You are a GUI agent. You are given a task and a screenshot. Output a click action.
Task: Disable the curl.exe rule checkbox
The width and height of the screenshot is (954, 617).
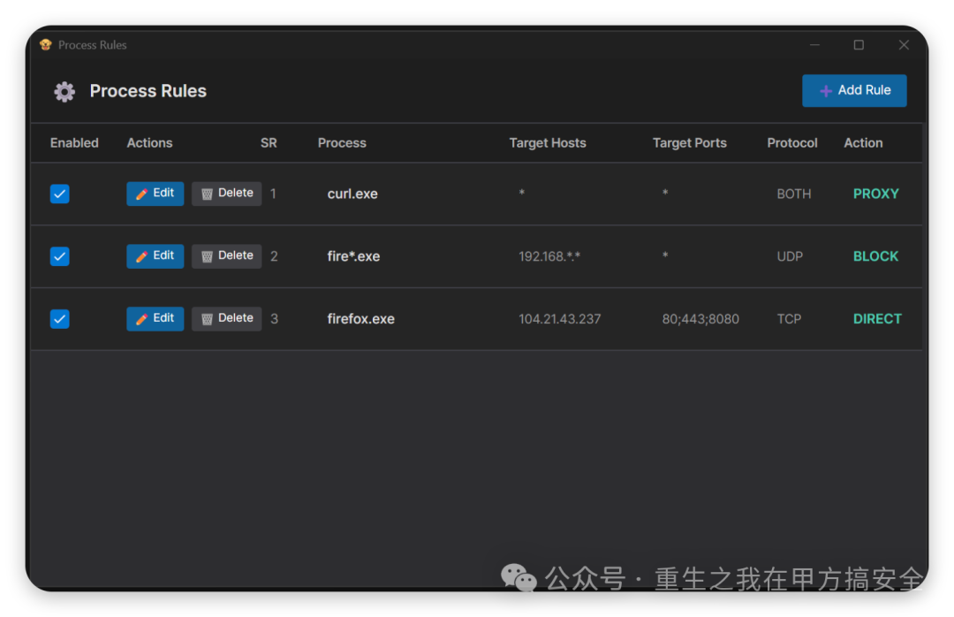point(59,194)
